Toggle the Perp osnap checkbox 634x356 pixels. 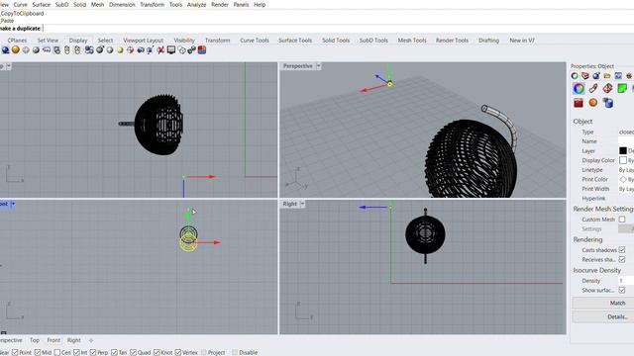click(93, 352)
